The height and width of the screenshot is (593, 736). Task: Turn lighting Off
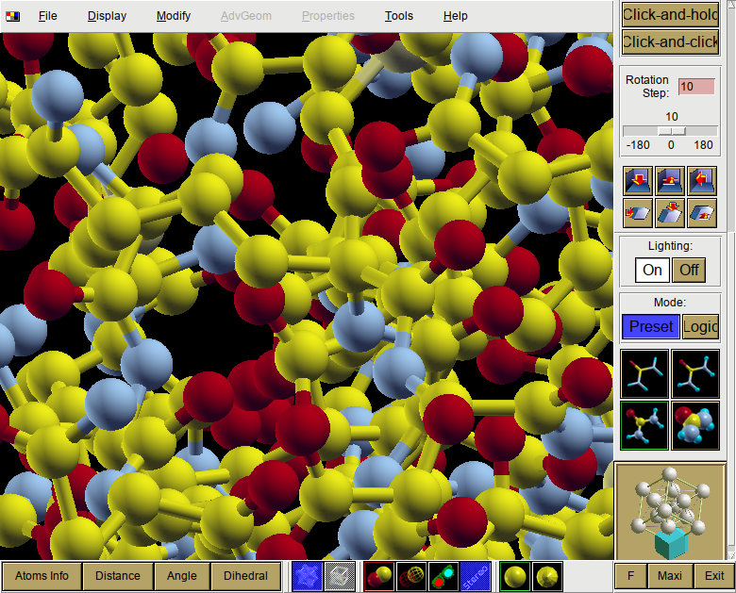pyautogui.click(x=689, y=271)
